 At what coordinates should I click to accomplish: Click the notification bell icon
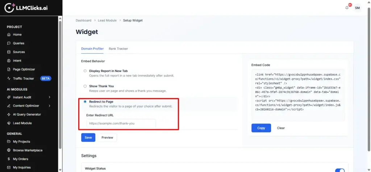tap(347, 8)
